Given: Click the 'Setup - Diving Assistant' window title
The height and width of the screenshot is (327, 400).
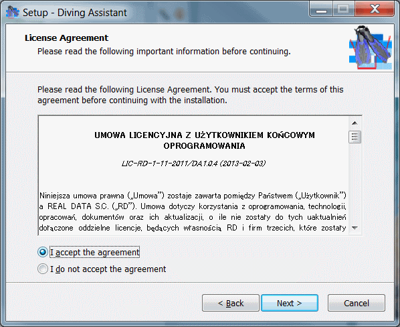Looking at the screenshot, I should coord(75,13).
